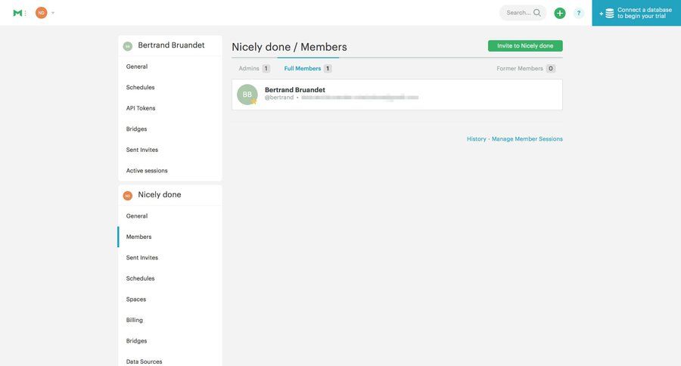Click the green plus create button
681x366 pixels.
coord(560,13)
